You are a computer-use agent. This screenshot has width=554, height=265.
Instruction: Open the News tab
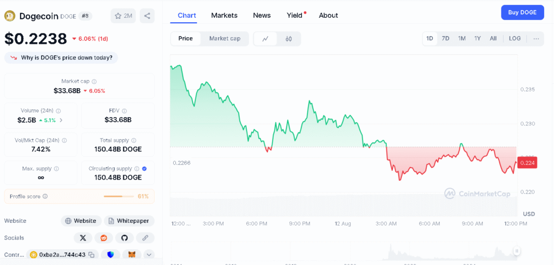pyautogui.click(x=262, y=15)
